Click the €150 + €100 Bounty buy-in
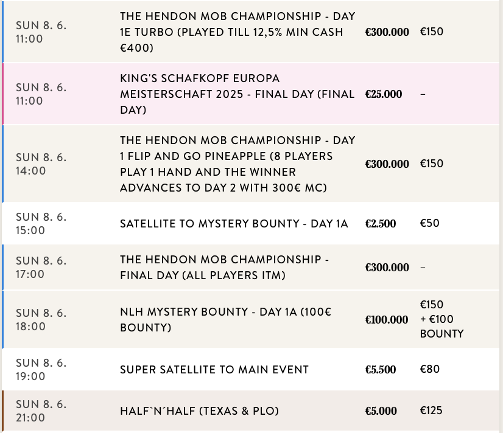The height and width of the screenshot is (433, 503). [x=441, y=319]
